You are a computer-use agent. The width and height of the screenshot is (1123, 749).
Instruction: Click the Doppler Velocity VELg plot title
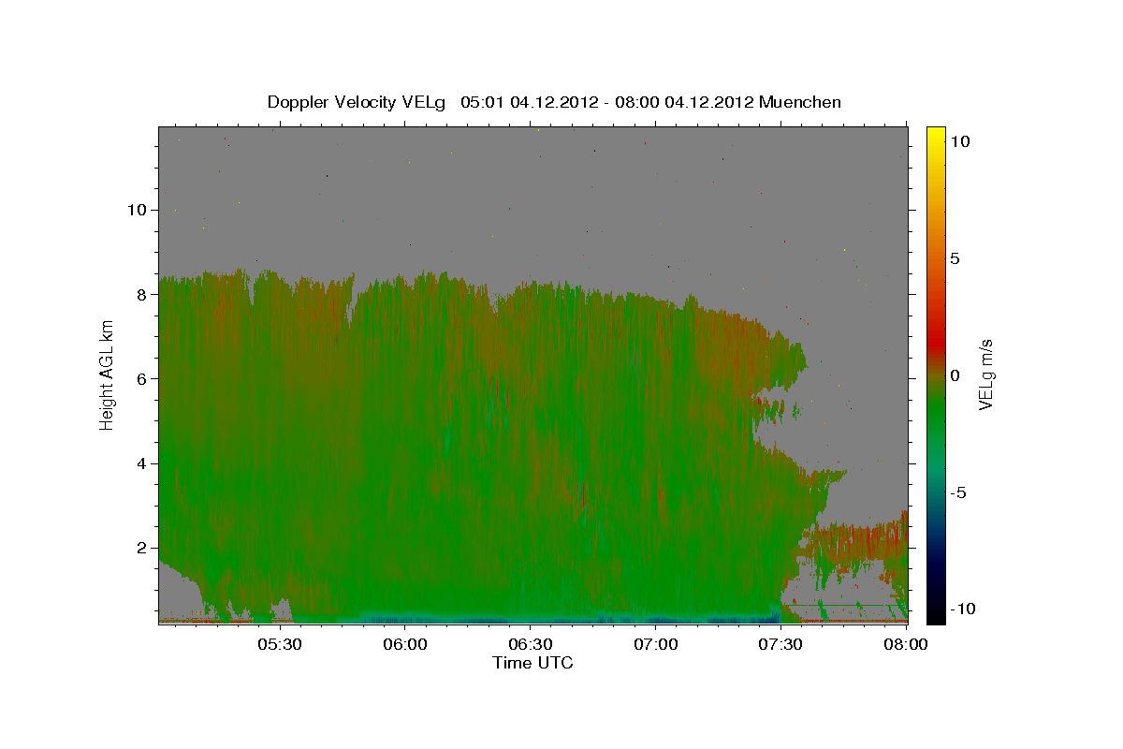pyautogui.click(x=554, y=102)
